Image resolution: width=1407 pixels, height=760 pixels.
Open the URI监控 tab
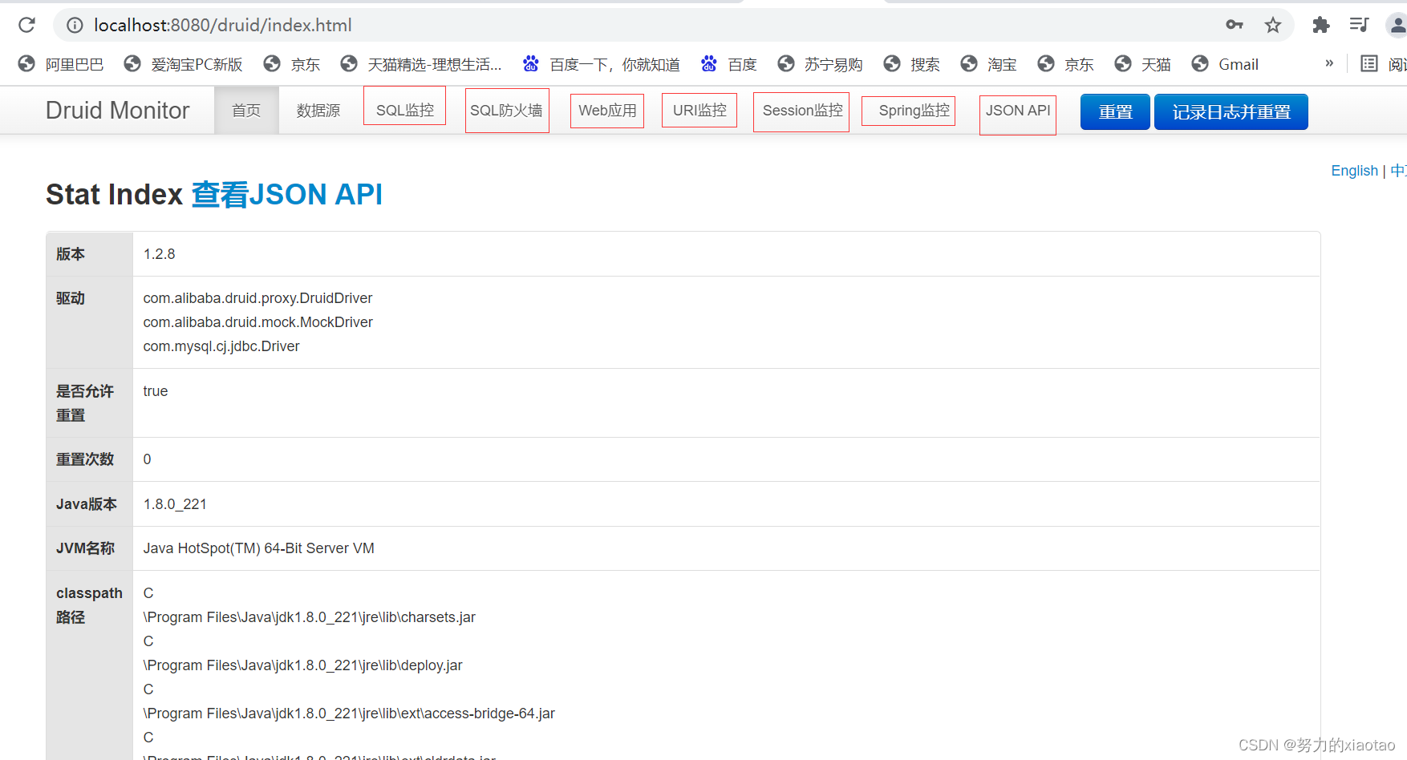point(699,110)
